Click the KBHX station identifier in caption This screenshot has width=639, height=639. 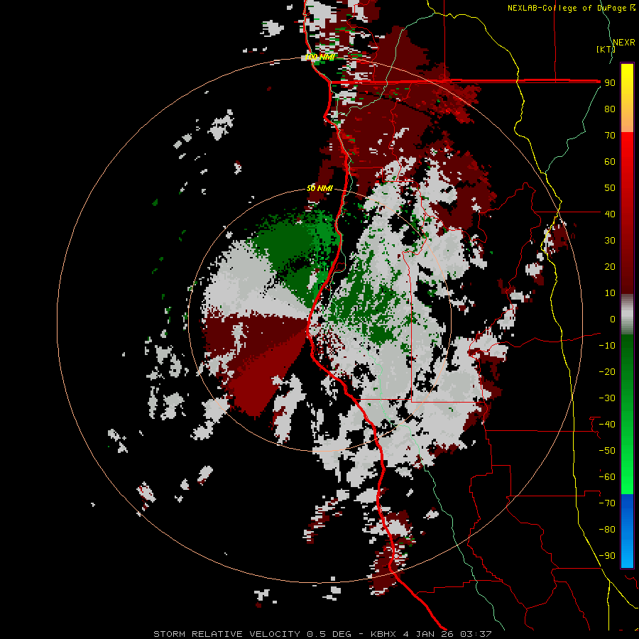(384, 634)
